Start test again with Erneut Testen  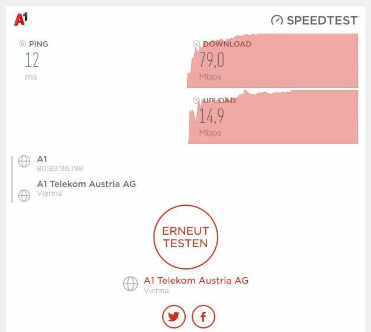(186, 237)
